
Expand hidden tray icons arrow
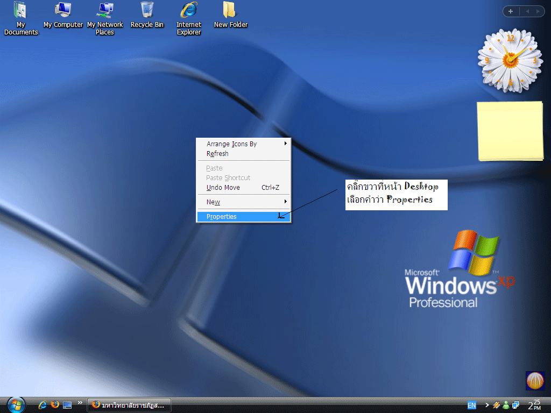point(486,405)
